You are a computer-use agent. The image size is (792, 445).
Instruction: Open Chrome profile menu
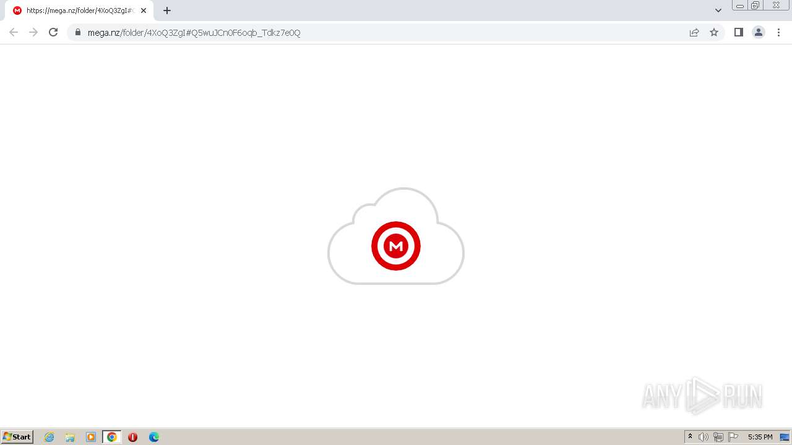click(x=759, y=32)
